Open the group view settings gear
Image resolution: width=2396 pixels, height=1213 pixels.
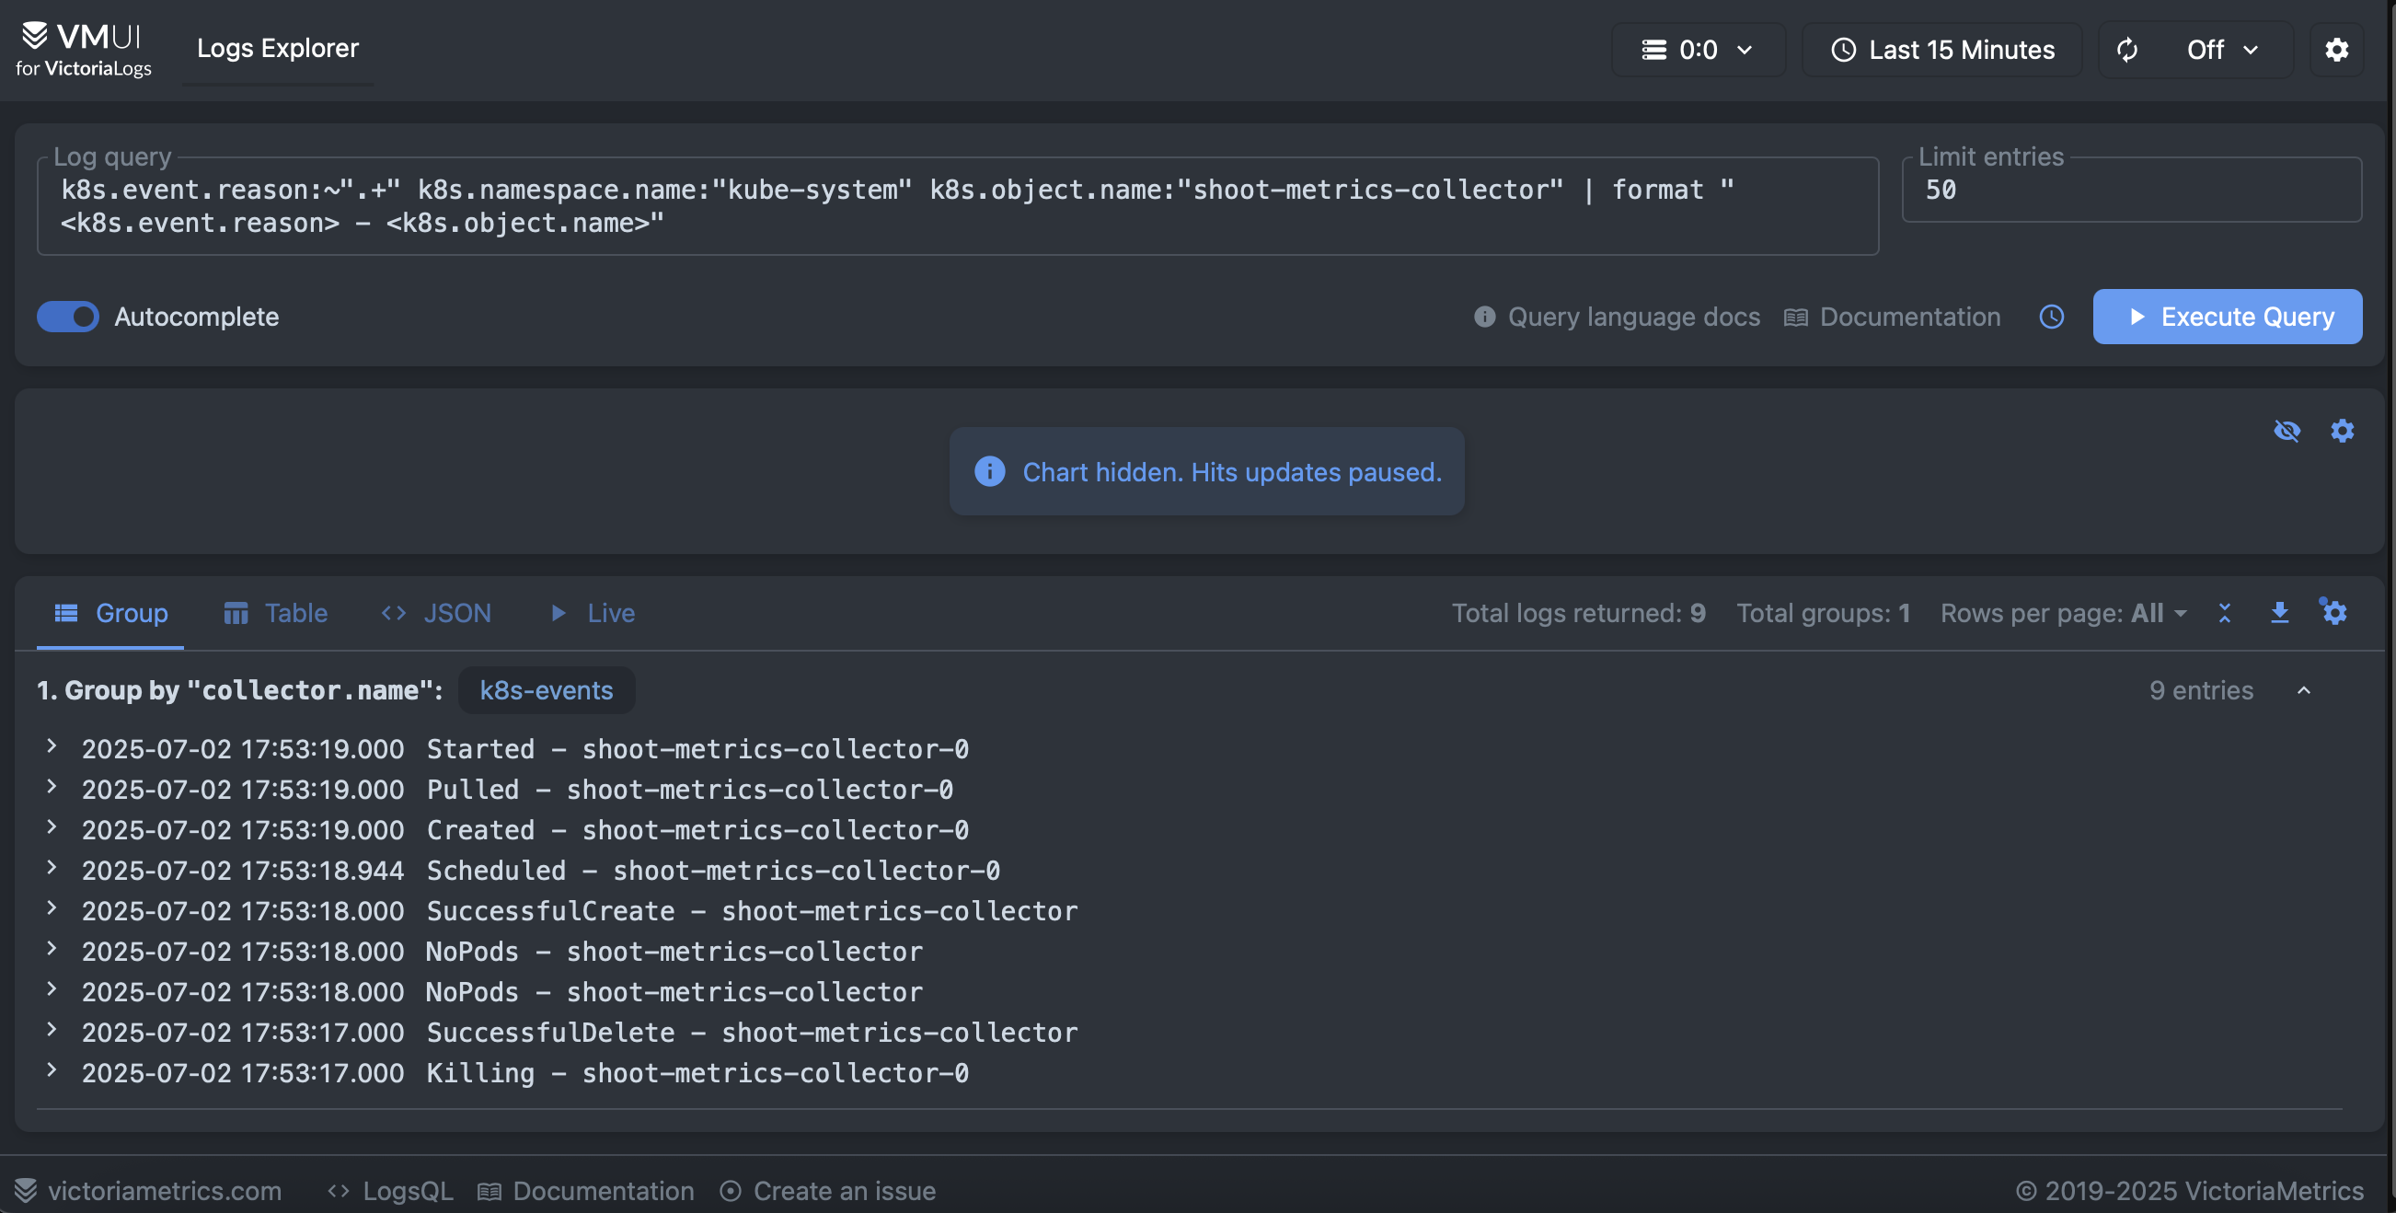(x=2333, y=612)
